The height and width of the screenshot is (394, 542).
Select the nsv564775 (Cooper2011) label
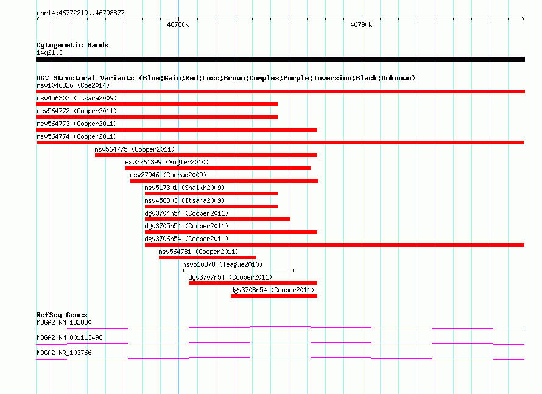pos(135,149)
